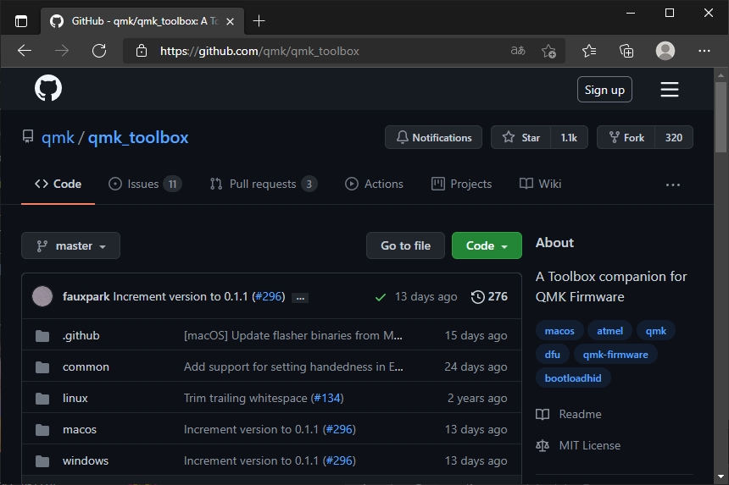Open a new browser tab
This screenshot has width=729, height=485.
click(259, 21)
